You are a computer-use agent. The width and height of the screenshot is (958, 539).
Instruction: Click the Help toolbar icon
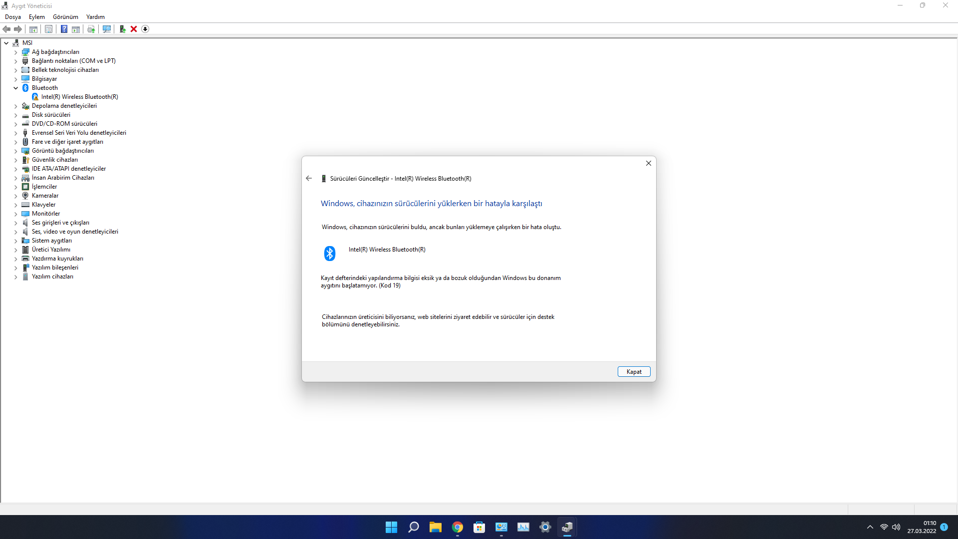(x=64, y=29)
